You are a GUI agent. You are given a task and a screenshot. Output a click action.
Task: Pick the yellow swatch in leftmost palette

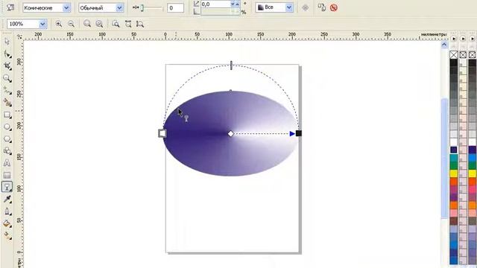tap(454, 173)
